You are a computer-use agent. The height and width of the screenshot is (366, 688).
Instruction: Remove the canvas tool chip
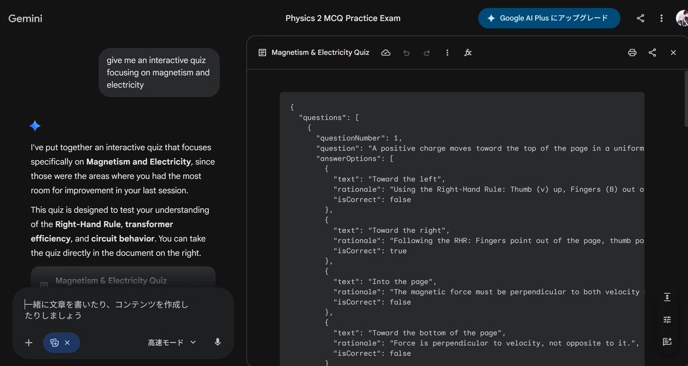67,343
